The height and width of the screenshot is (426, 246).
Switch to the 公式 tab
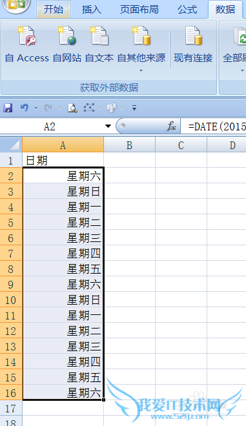pos(187,10)
